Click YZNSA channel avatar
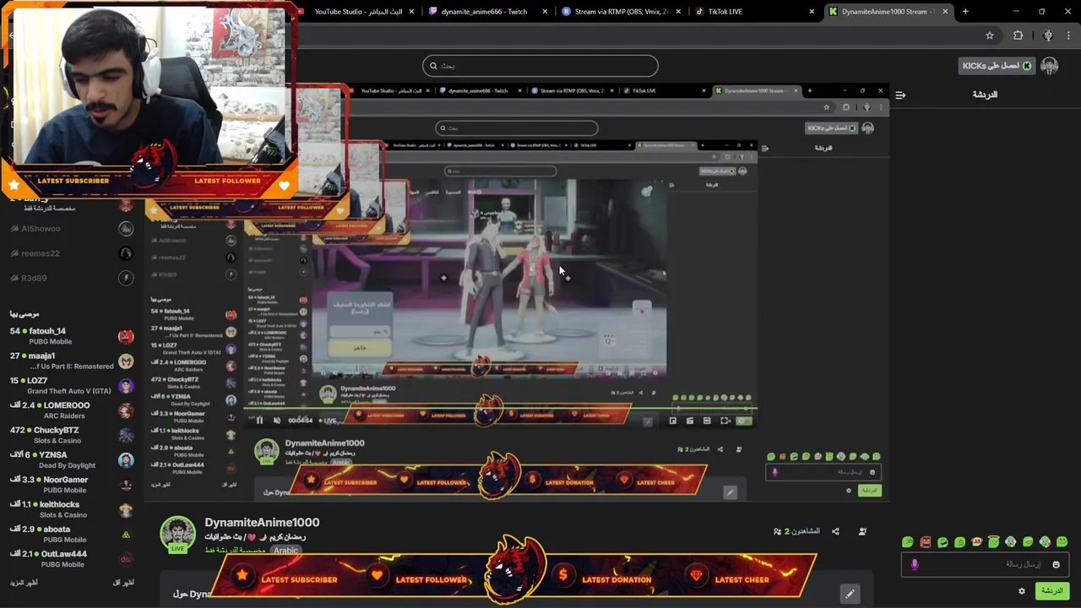Screen dimensions: 1081x608 tap(126, 460)
